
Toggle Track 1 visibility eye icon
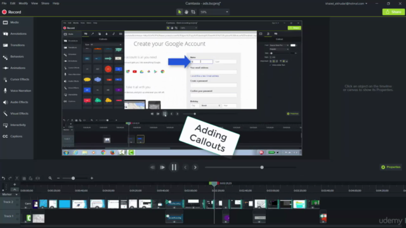pos(18,214)
